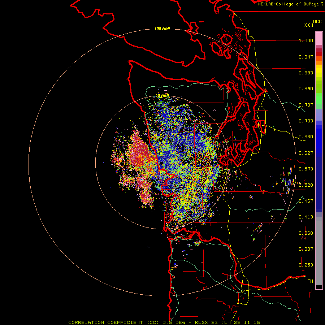Select the 0.253 scale value
325x325 pixels.
coord(306,265)
